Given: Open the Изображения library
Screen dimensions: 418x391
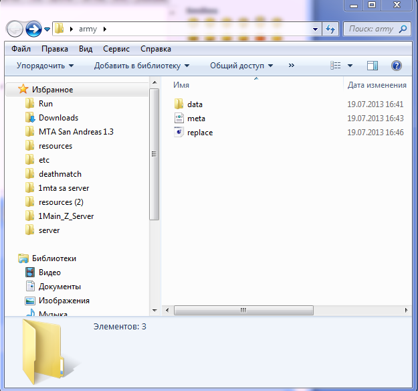Looking at the screenshot, I should click(x=64, y=301).
